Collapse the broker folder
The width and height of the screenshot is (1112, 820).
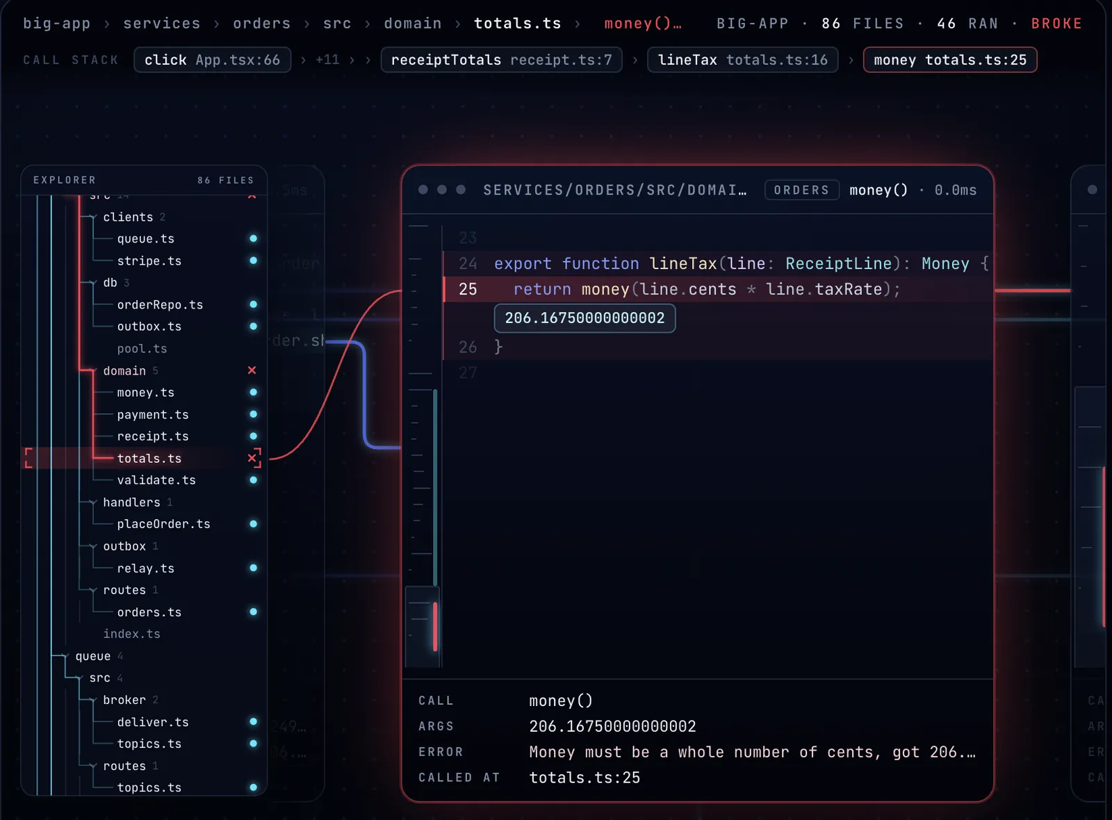coord(93,700)
